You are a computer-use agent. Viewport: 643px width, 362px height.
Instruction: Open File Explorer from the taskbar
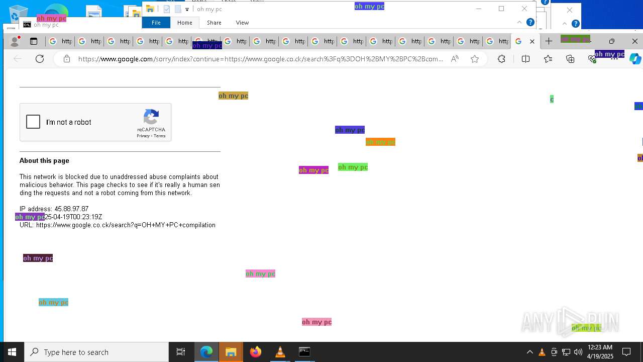pyautogui.click(x=231, y=352)
